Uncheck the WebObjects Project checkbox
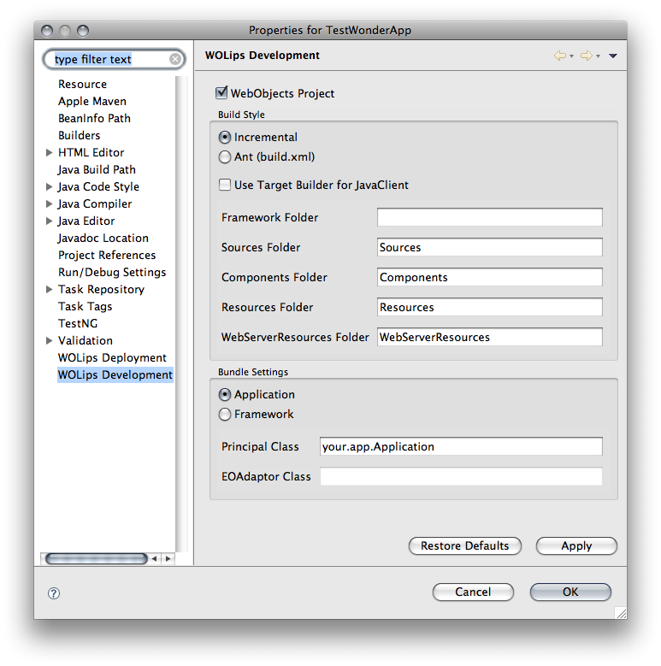The height and width of the screenshot is (666, 661). [222, 92]
